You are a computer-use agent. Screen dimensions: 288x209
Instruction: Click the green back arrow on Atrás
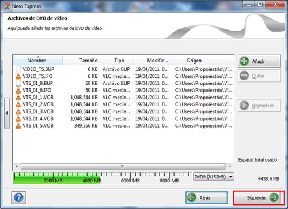[x=192, y=197]
